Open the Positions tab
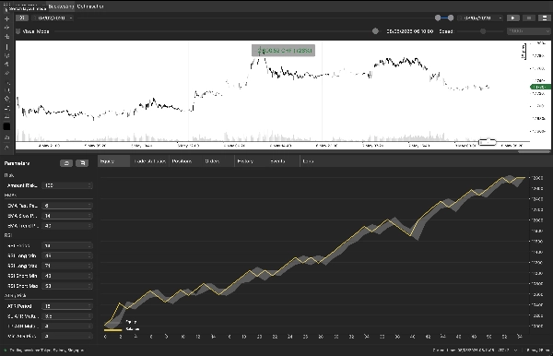 182,161
